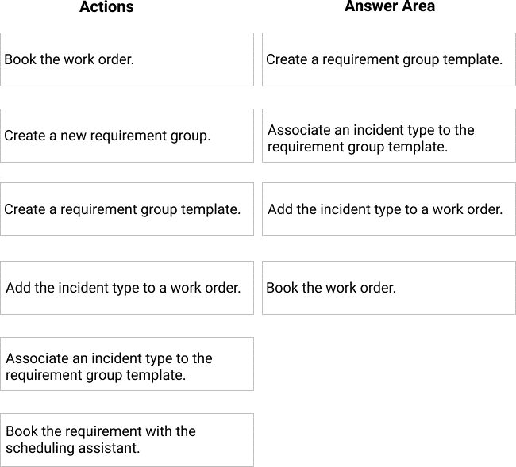Click the 'Actions' column heading

(106, 7)
